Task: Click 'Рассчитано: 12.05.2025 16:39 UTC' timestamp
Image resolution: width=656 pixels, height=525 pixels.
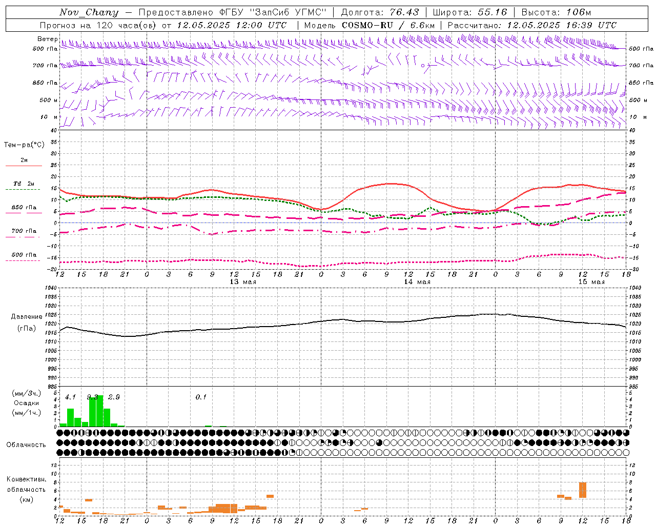Action: [532, 25]
